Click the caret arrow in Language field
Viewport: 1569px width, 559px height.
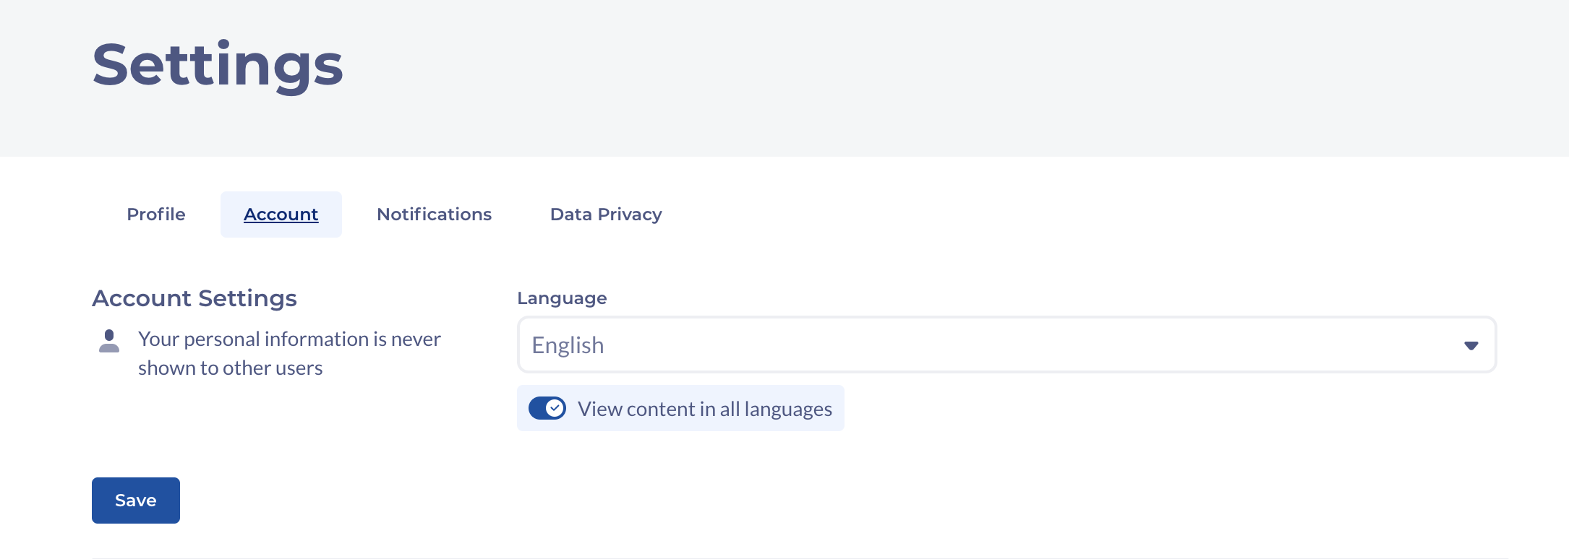(1471, 346)
